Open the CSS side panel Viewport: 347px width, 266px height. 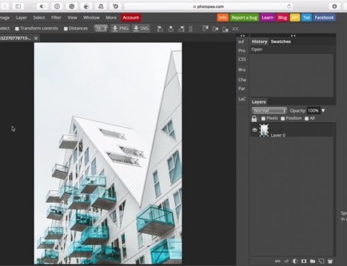coord(242,59)
